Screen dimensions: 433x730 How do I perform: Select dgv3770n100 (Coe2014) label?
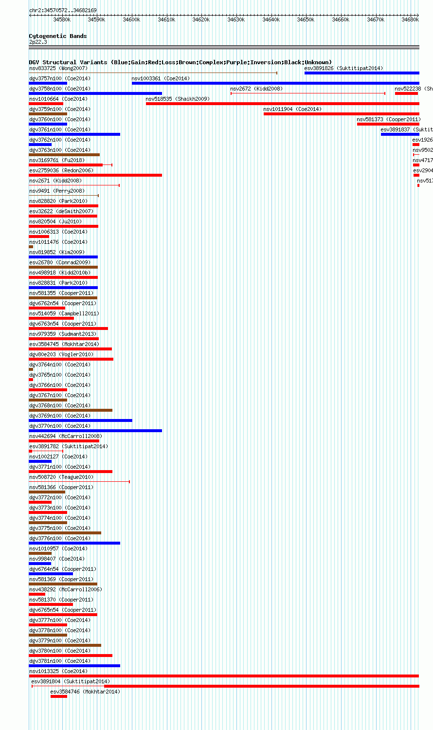tap(60, 426)
